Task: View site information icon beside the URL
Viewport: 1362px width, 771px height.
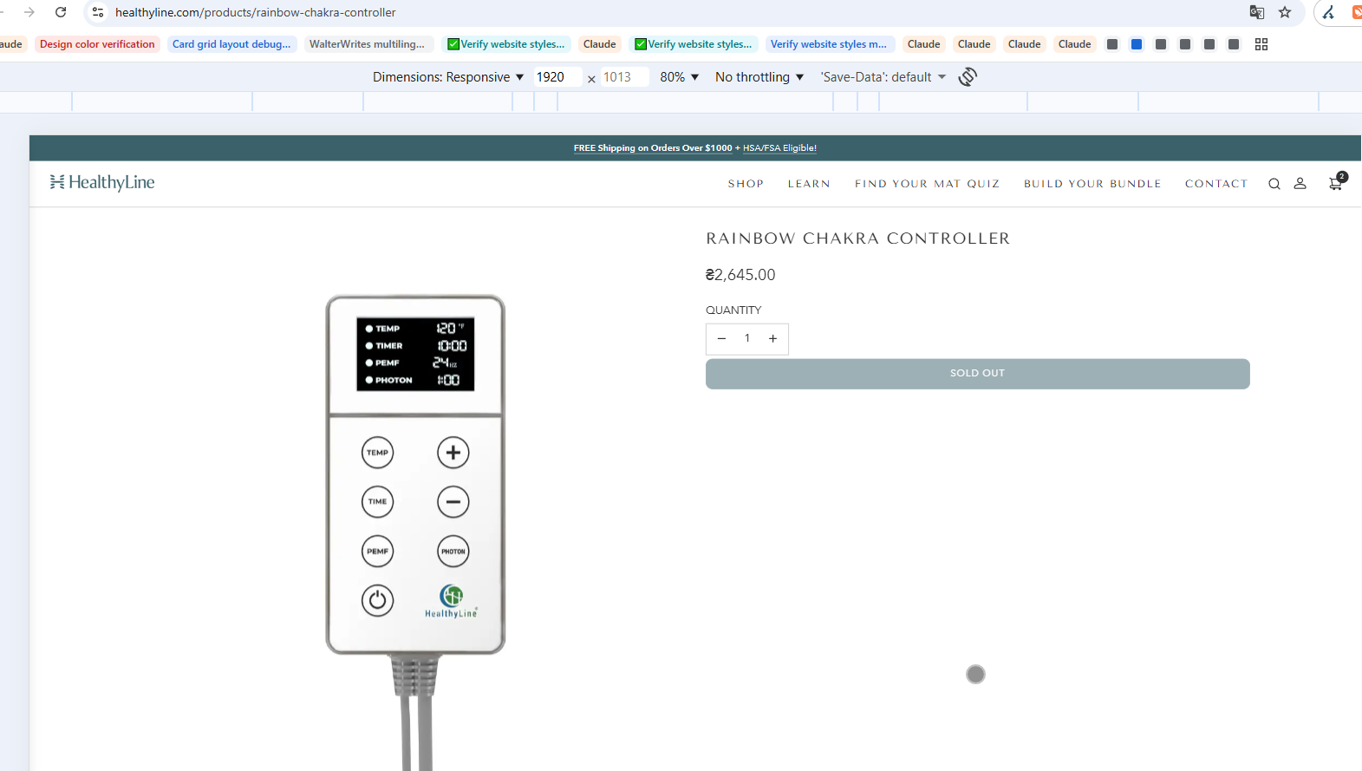Action: pyautogui.click(x=98, y=12)
